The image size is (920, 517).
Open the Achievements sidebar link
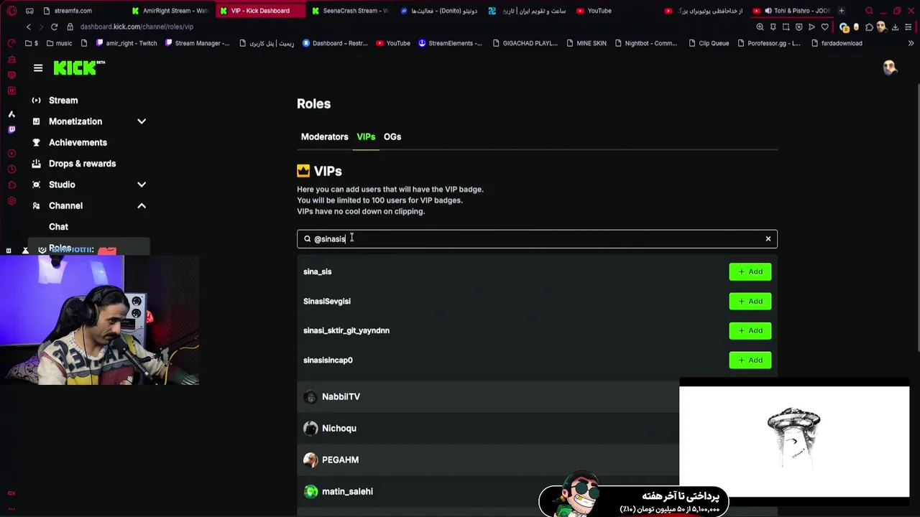click(78, 143)
